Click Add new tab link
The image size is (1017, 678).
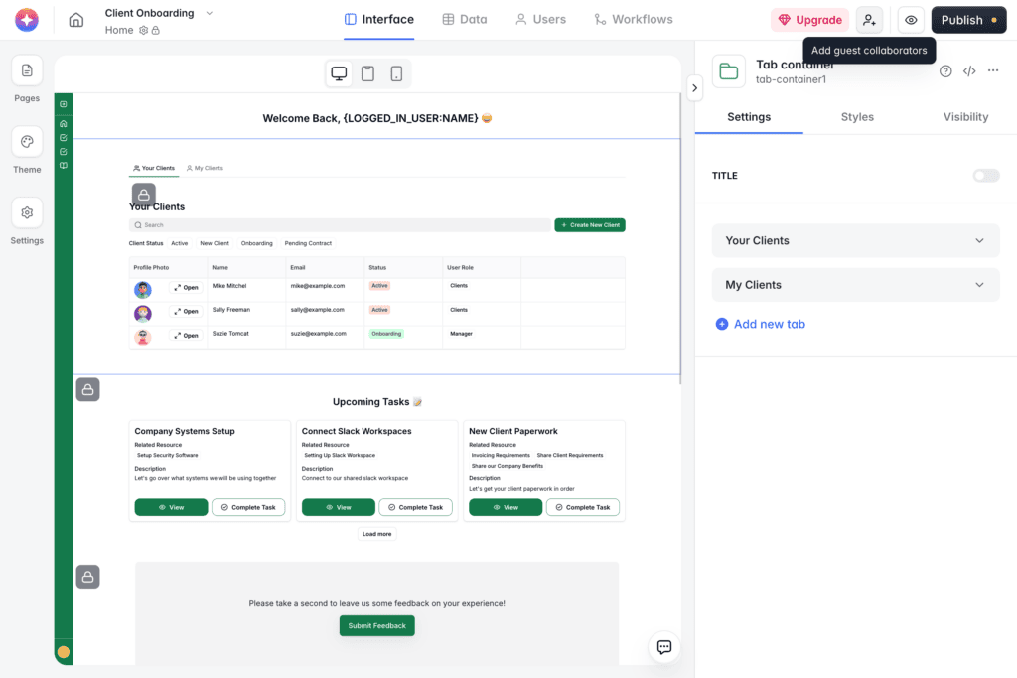[760, 324]
